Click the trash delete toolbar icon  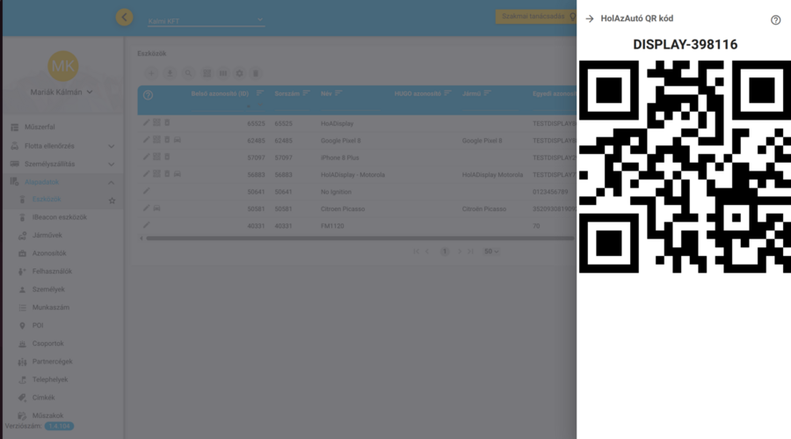[x=256, y=73]
